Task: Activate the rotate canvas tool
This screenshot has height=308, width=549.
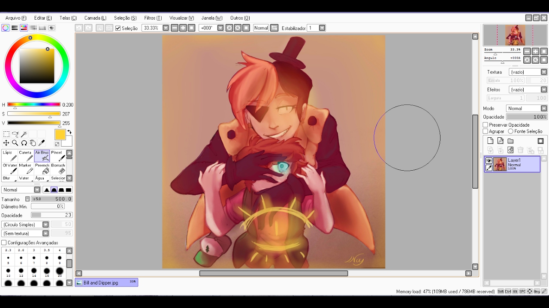Action: click(x=24, y=143)
